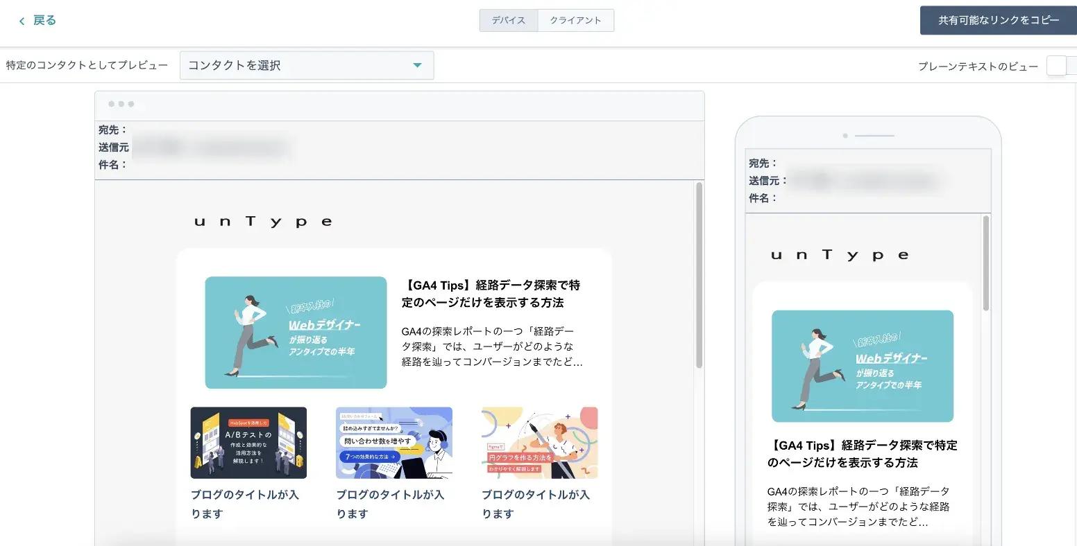Open the A/Bテスト blog thumbnail
This screenshot has height=546, width=1077.
coord(248,443)
